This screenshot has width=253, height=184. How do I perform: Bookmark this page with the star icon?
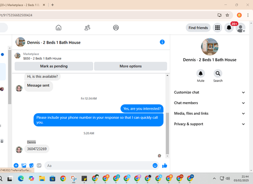tap(227, 15)
